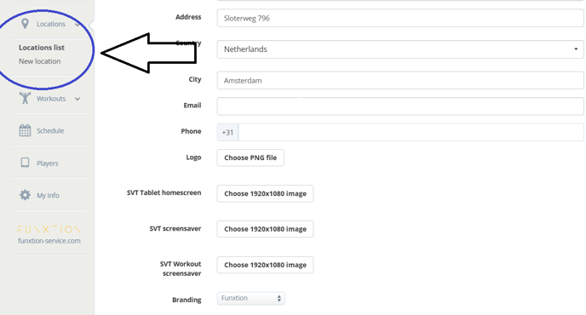The image size is (586, 315).
Task: Open Locations list in sidebar
Action: [x=42, y=48]
